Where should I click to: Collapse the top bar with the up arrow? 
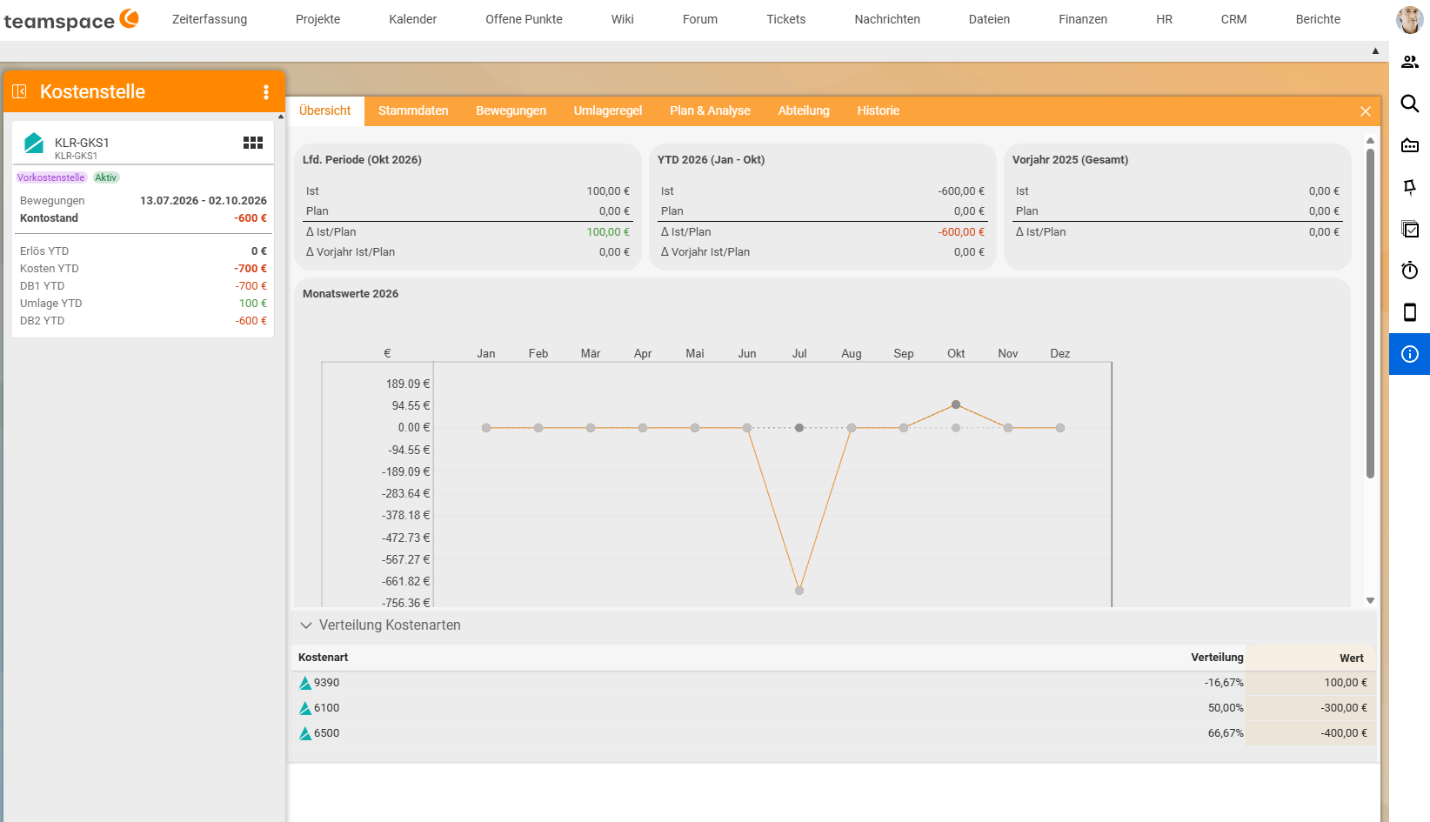tap(1375, 50)
